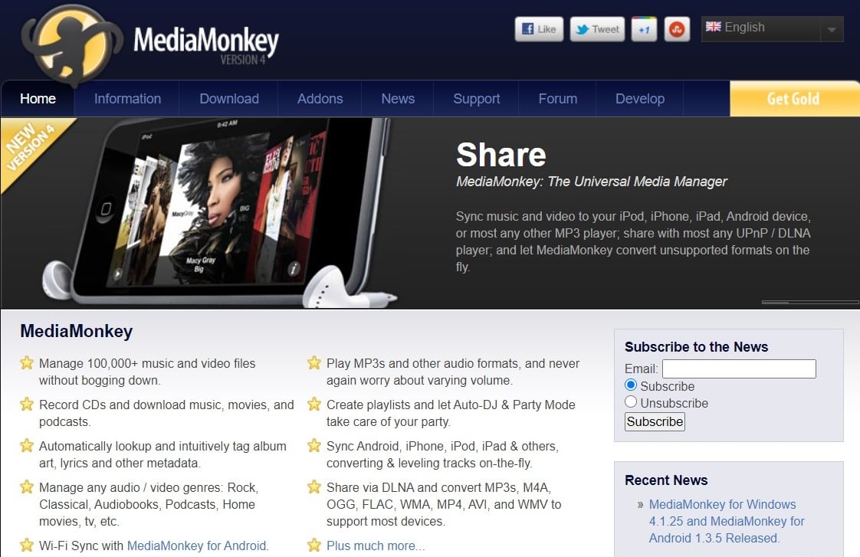
Task: Click the MediaMonkey logo icon
Action: 72,45
